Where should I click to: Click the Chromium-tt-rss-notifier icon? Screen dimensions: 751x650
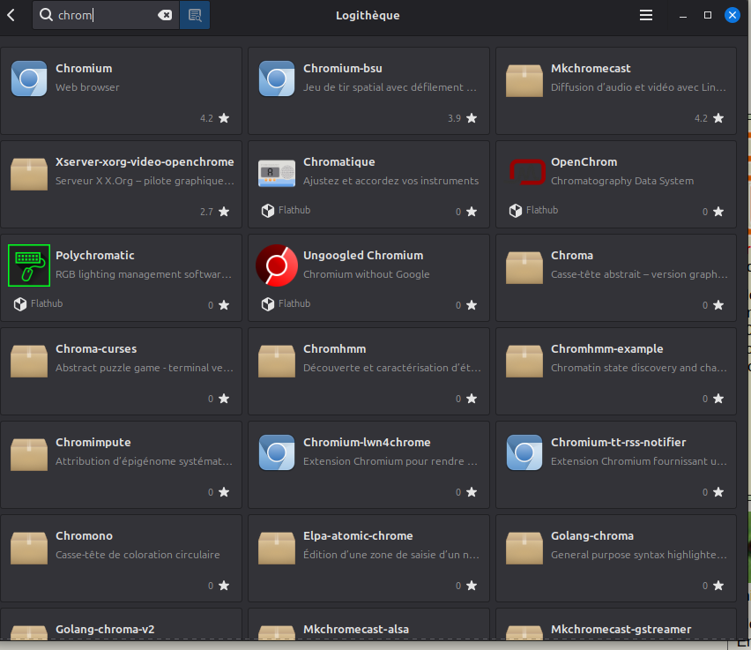[524, 452]
